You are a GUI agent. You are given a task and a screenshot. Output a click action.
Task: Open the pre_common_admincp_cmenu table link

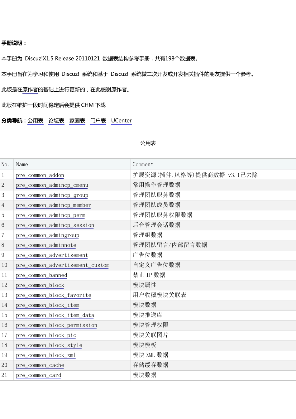coord(52,185)
